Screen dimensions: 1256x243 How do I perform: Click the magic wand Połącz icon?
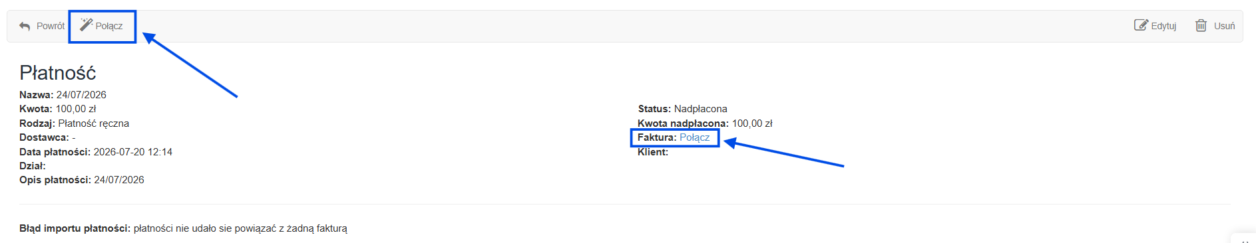[86, 25]
